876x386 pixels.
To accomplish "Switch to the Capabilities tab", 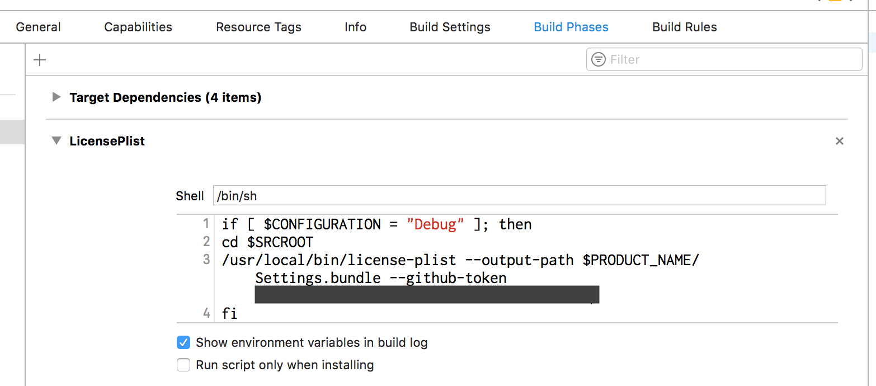I will pos(138,27).
